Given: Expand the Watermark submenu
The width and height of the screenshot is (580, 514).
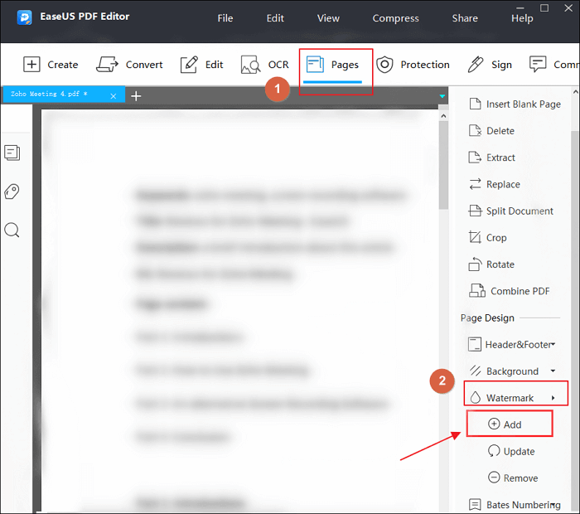Looking at the screenshot, I should tap(516, 398).
